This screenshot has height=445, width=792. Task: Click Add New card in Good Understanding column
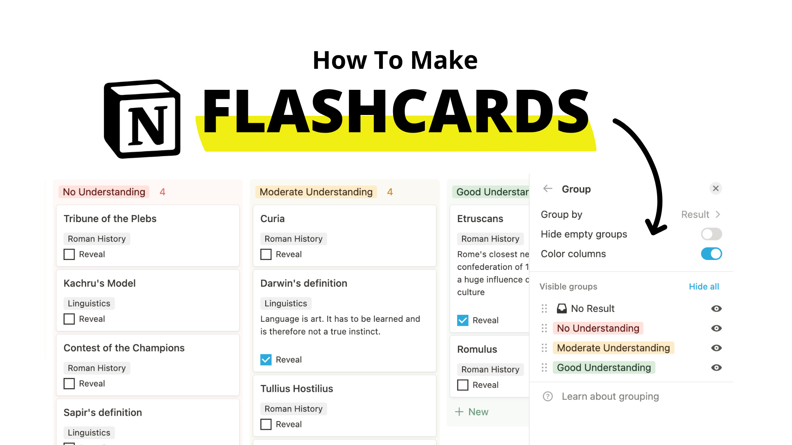(x=471, y=412)
